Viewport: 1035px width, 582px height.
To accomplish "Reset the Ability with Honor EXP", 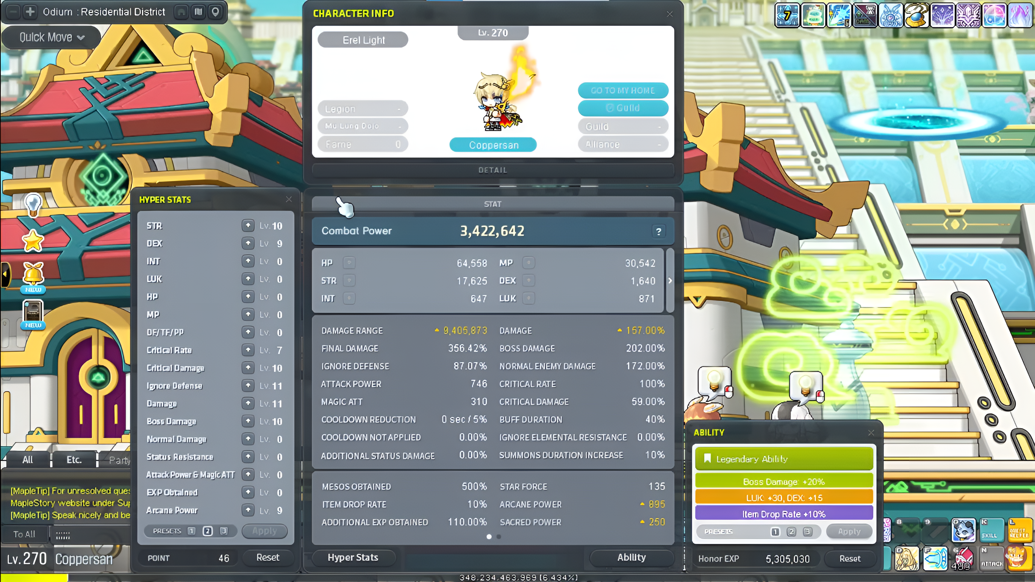I will 850,559.
